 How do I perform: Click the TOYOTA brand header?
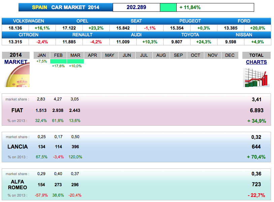pos(190,35)
